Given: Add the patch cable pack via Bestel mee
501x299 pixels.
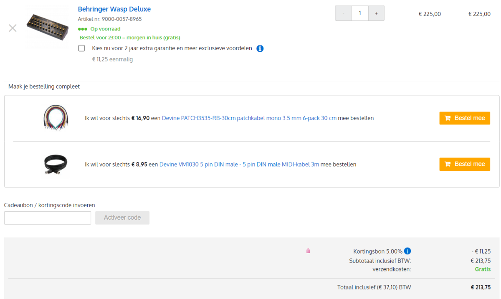Looking at the screenshot, I should tap(465, 118).
